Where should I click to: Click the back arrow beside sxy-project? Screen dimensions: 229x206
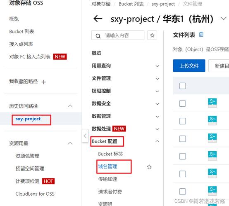(x=98, y=19)
